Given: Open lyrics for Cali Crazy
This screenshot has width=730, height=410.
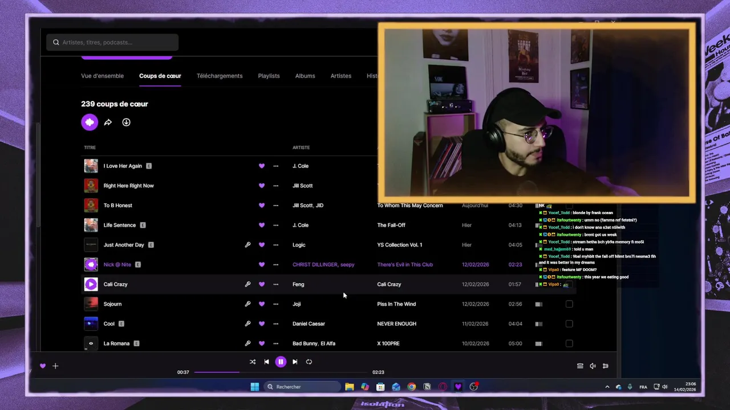Looking at the screenshot, I should point(248,284).
